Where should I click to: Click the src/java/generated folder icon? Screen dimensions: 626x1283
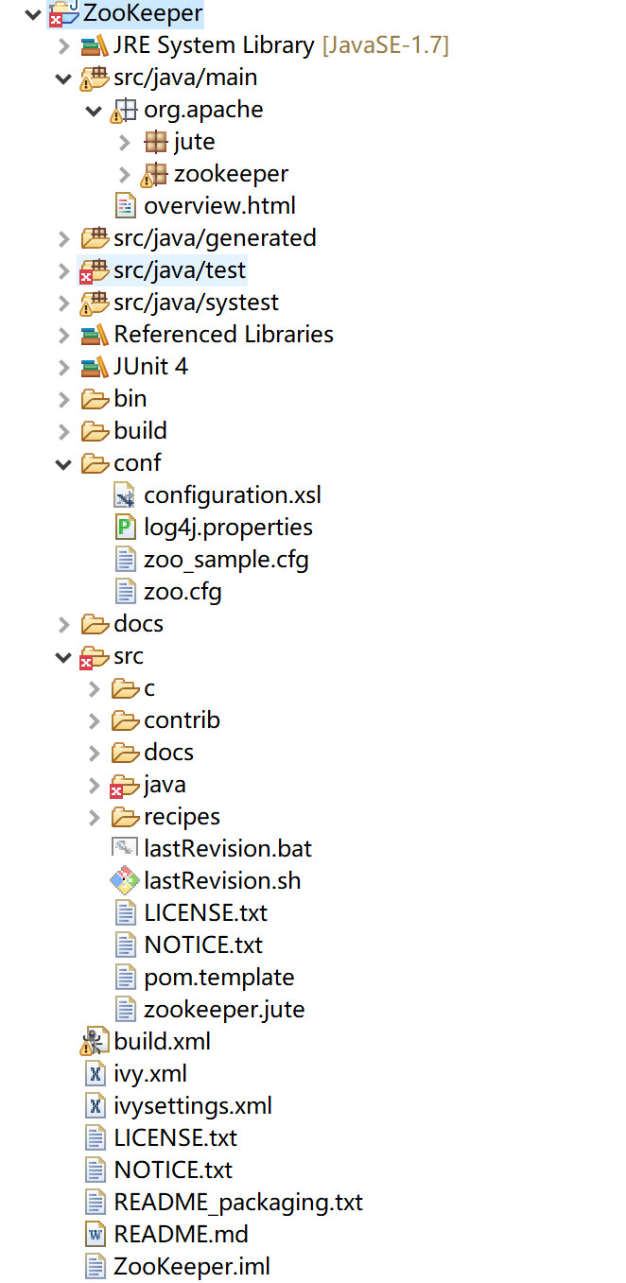94,238
